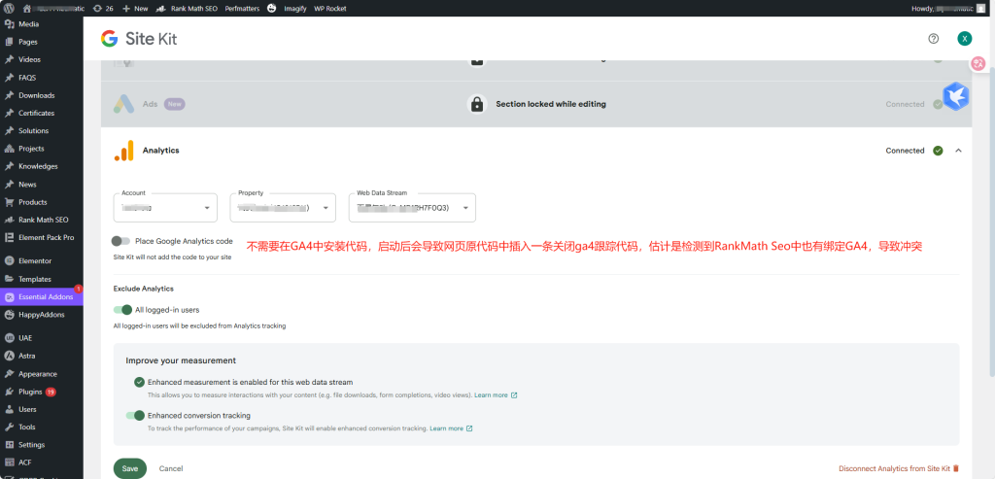The image size is (995, 479).
Task: Open the Property dropdown
Action: tap(283, 208)
